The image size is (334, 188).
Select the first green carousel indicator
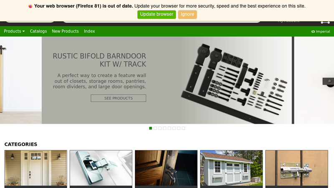(x=151, y=128)
